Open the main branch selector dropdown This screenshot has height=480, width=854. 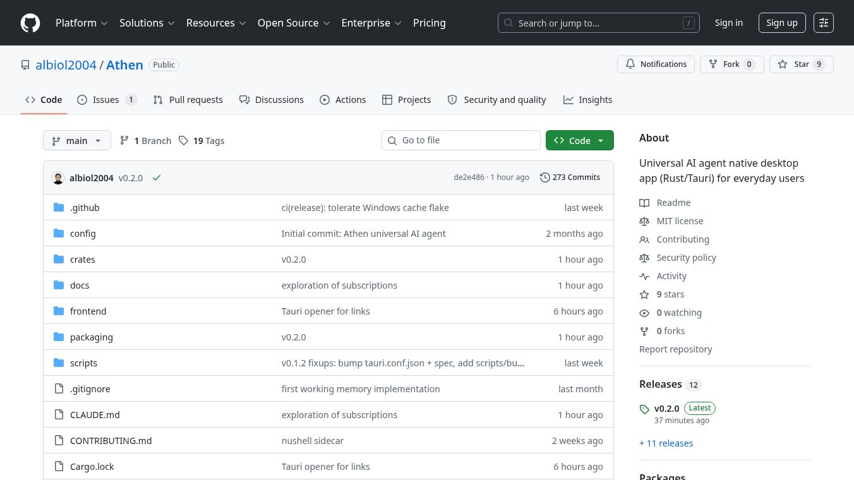pos(77,140)
